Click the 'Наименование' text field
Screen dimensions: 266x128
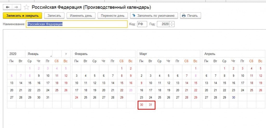coord(77,24)
